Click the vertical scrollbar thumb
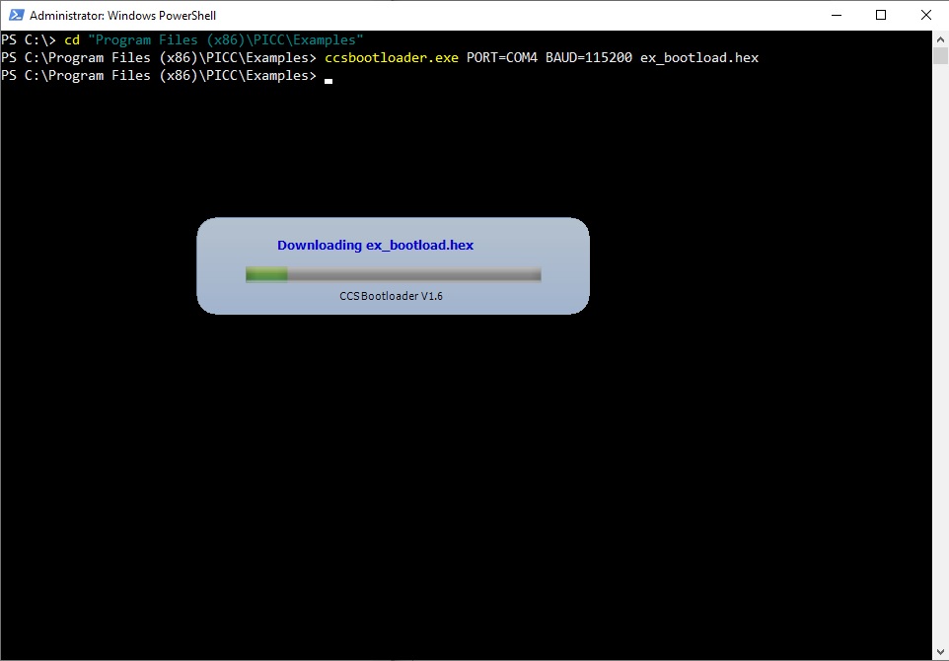Screen dimensions: 949x661 point(940,55)
